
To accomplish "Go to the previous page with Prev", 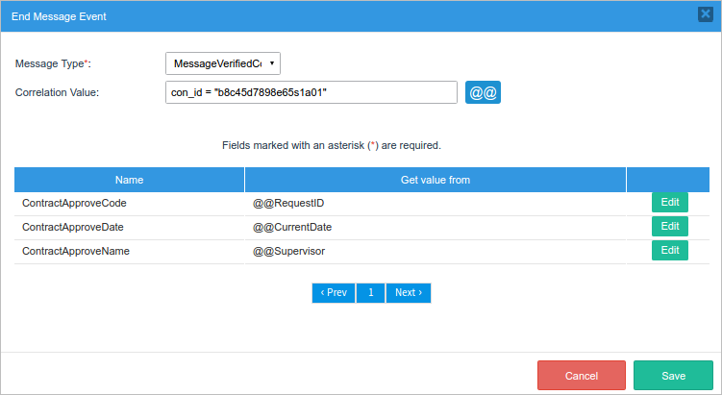I will coord(333,292).
